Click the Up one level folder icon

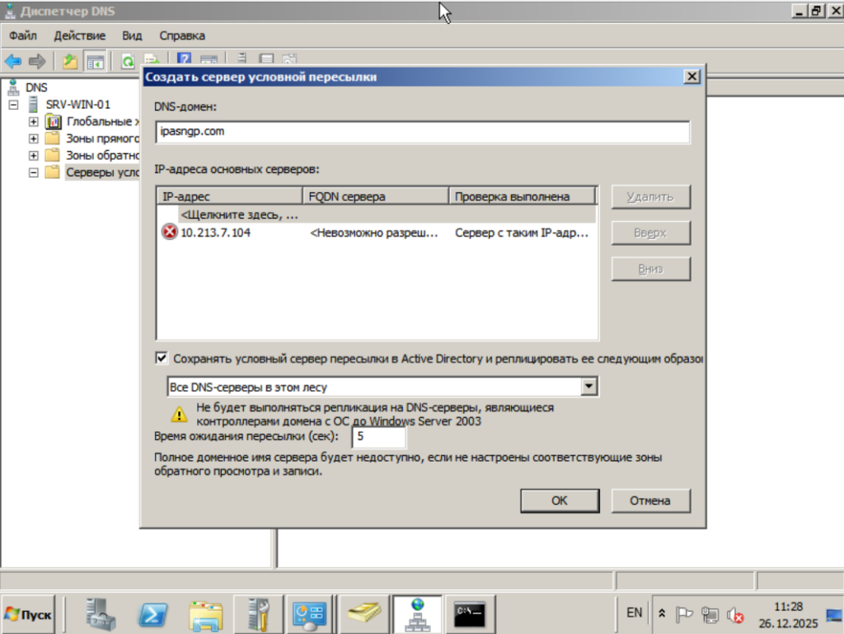(70, 61)
